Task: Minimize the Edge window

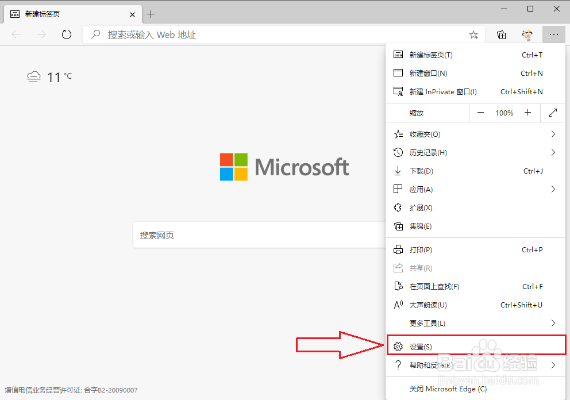Action: [x=504, y=9]
